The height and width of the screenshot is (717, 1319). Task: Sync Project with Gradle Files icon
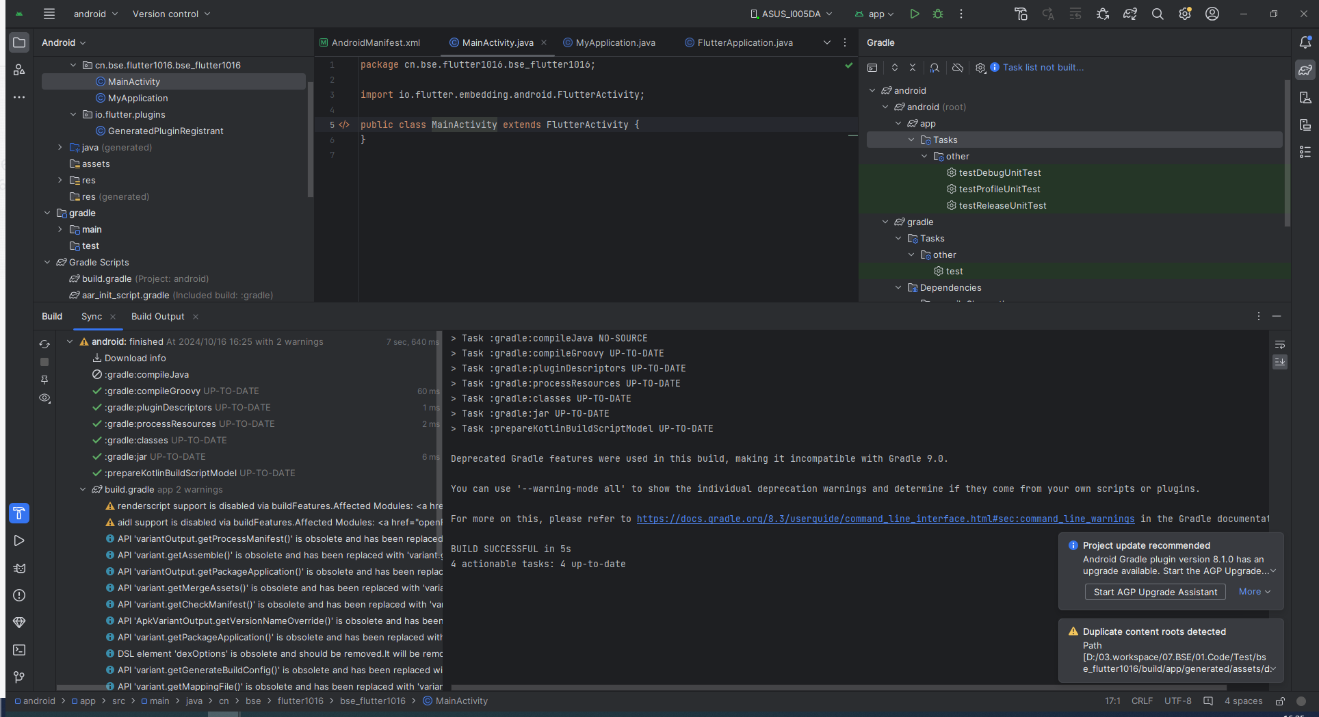[1130, 14]
